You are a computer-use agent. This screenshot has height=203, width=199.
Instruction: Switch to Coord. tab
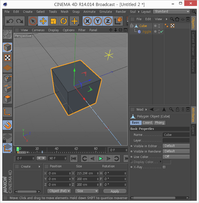point(148,122)
